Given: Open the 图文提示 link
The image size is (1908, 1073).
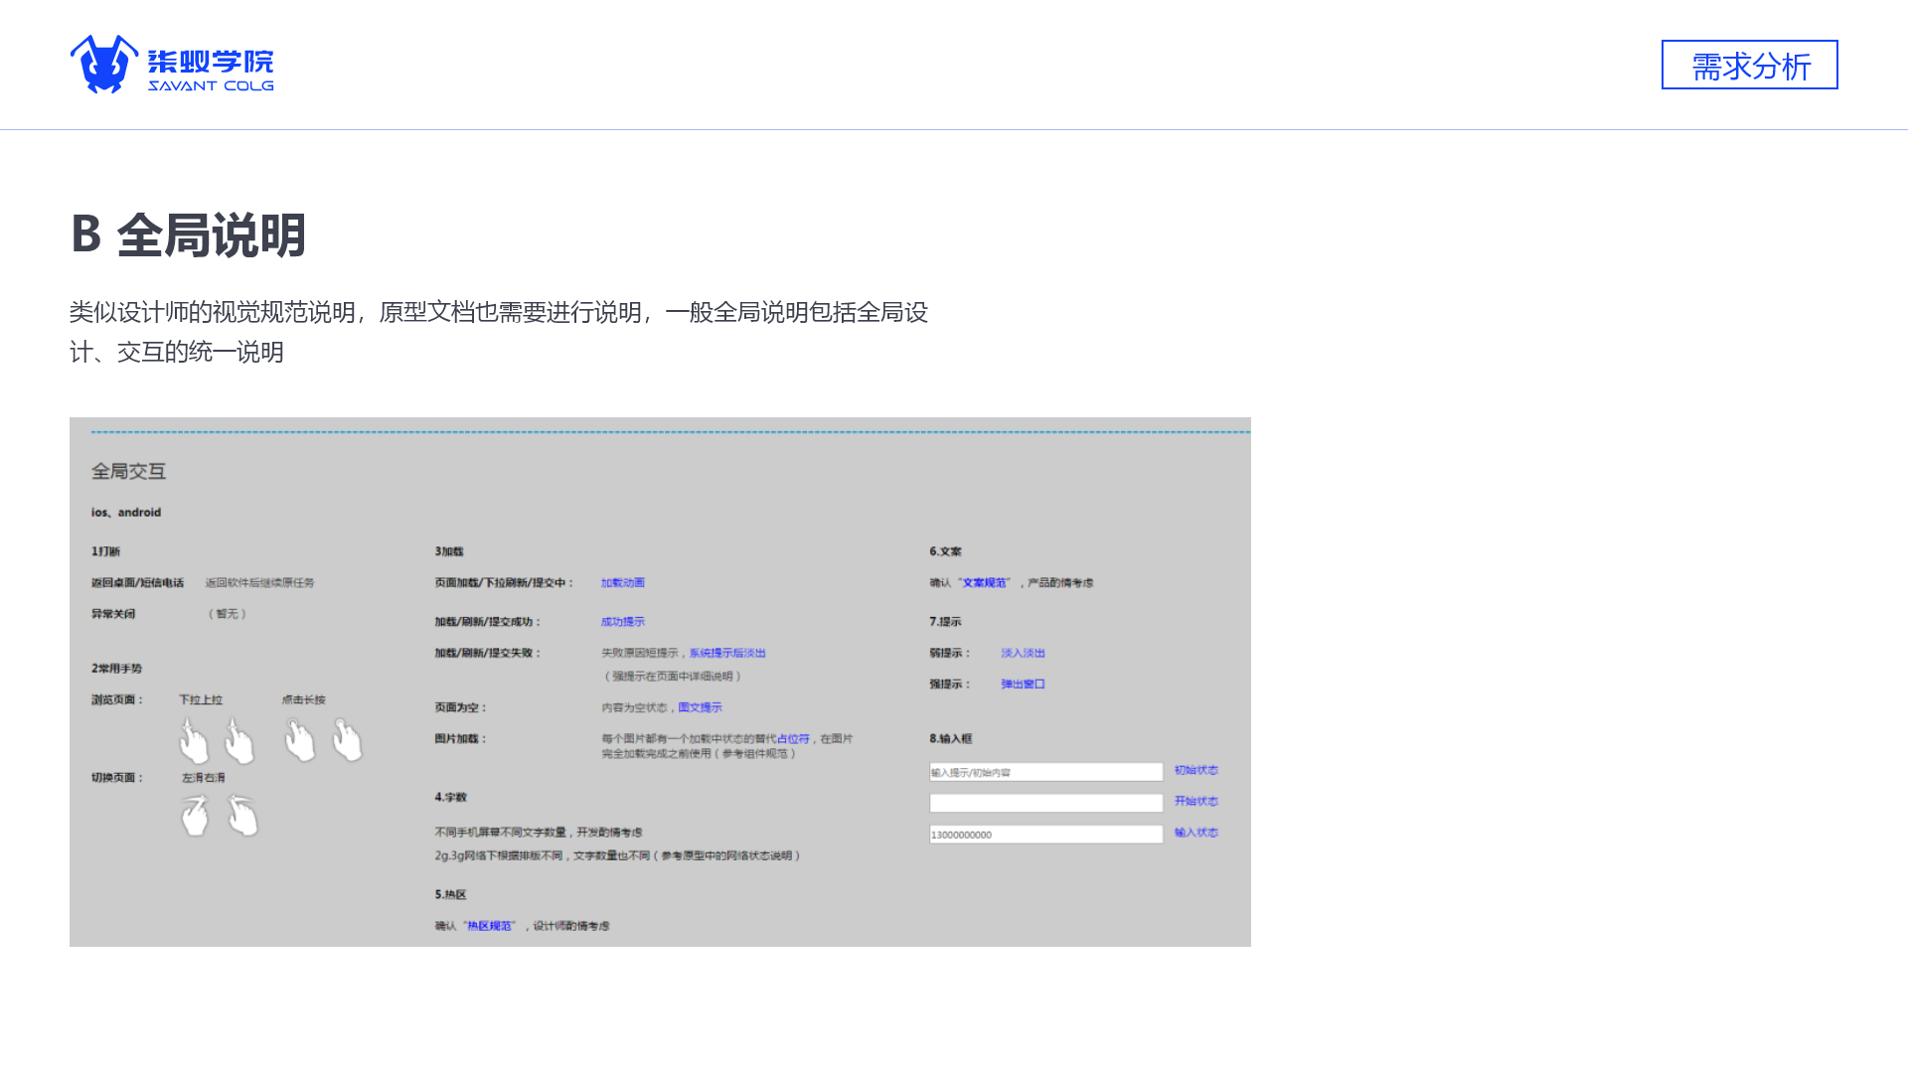Looking at the screenshot, I should pyautogui.click(x=700, y=708).
